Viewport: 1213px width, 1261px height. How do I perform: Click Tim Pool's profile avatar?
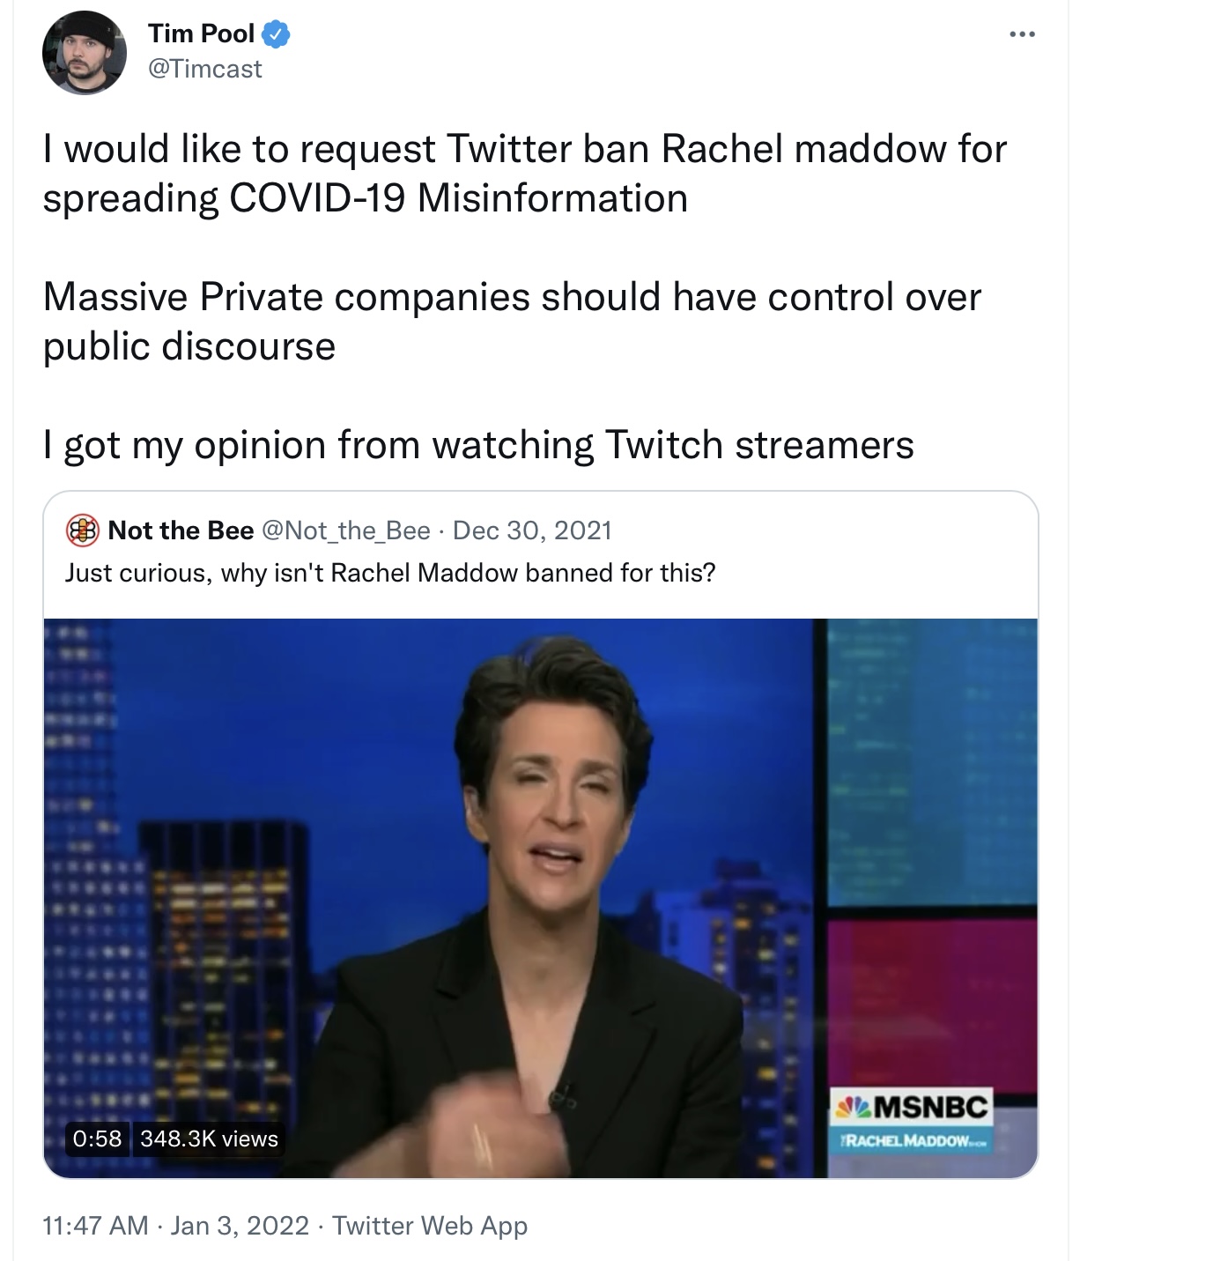(85, 53)
